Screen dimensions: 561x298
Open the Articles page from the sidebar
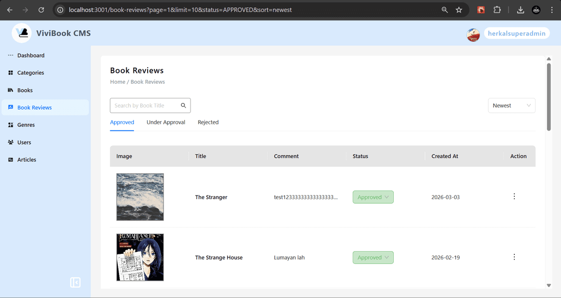[26, 160]
